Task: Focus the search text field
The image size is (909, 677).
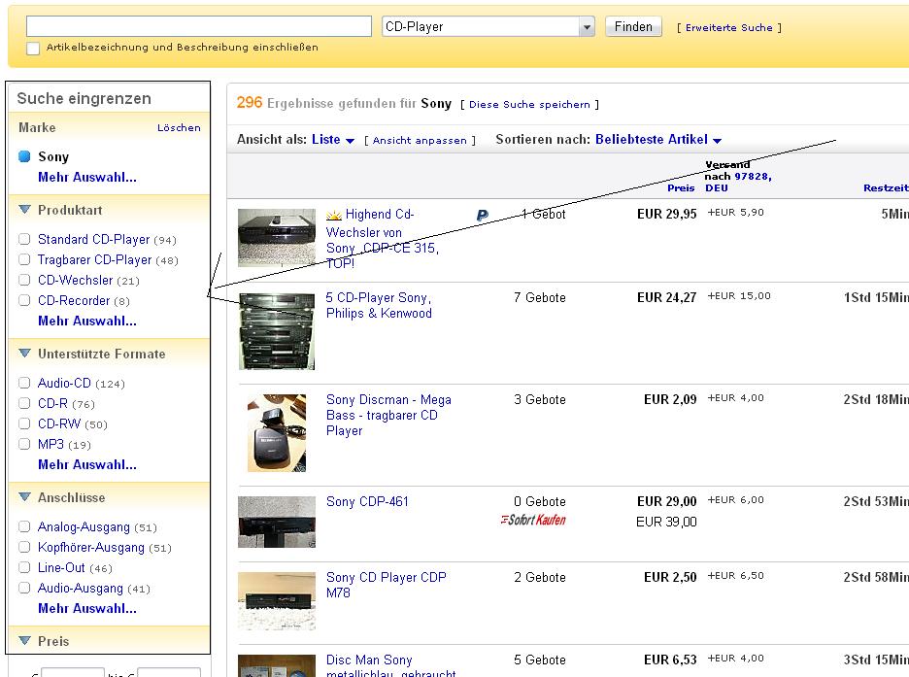Action: pyautogui.click(x=199, y=26)
